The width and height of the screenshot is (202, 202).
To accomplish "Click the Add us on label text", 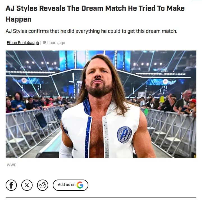I will tap(66, 185).
